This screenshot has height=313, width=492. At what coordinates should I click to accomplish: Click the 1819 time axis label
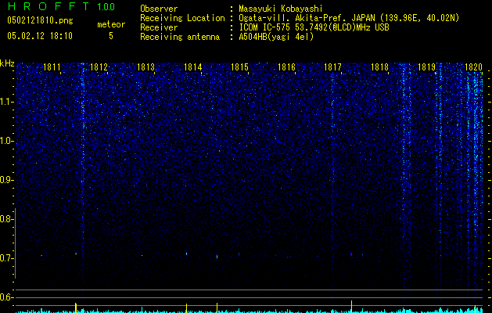tap(427, 67)
